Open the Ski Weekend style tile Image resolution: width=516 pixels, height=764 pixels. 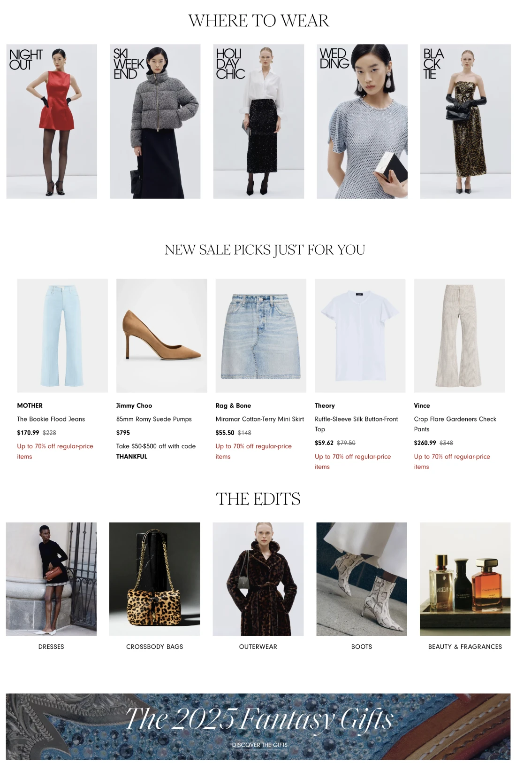(x=155, y=121)
